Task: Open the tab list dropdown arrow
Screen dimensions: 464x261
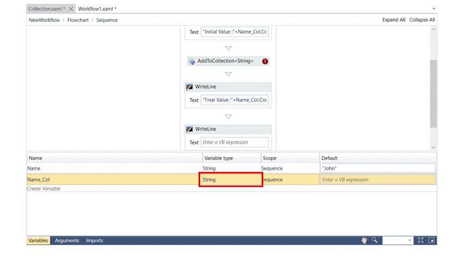Action: coord(434,9)
